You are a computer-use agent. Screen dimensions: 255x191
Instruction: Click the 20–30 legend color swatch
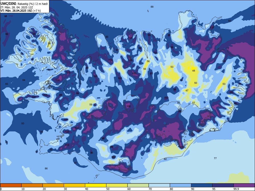[53, 185]
